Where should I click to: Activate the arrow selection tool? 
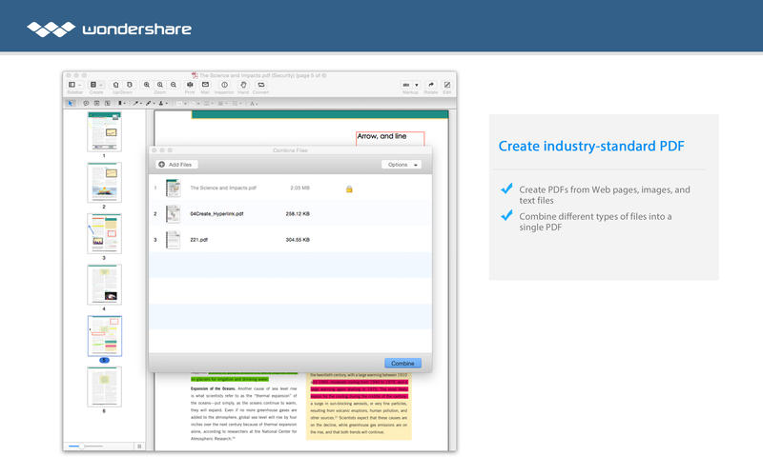click(71, 102)
